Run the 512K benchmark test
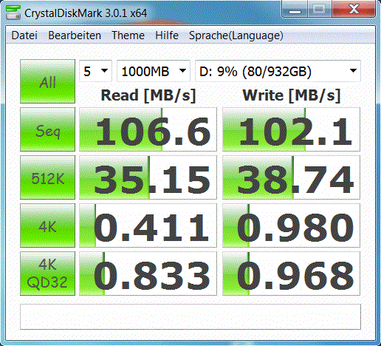Viewport: 381px width, 346px height. 47,177
